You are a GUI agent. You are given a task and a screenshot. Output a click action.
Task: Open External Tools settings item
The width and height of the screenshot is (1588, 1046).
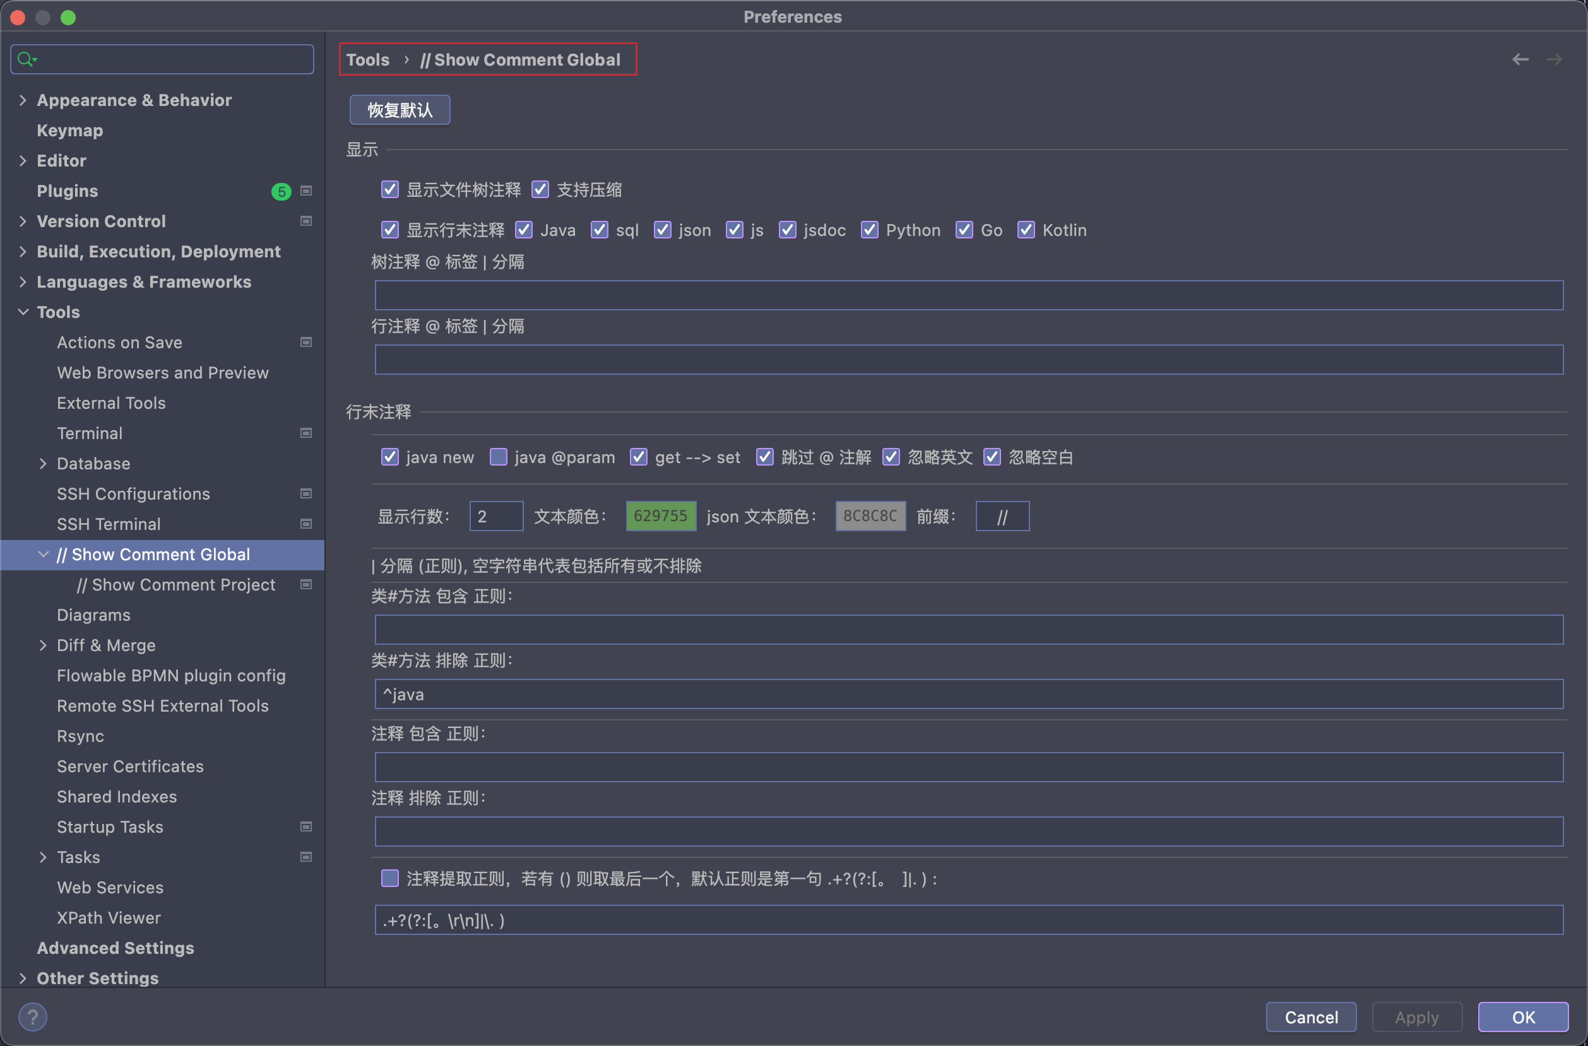[111, 403]
